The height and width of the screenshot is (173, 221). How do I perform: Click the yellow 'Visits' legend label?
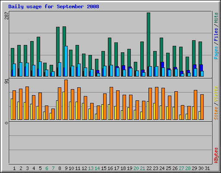pos(216,94)
